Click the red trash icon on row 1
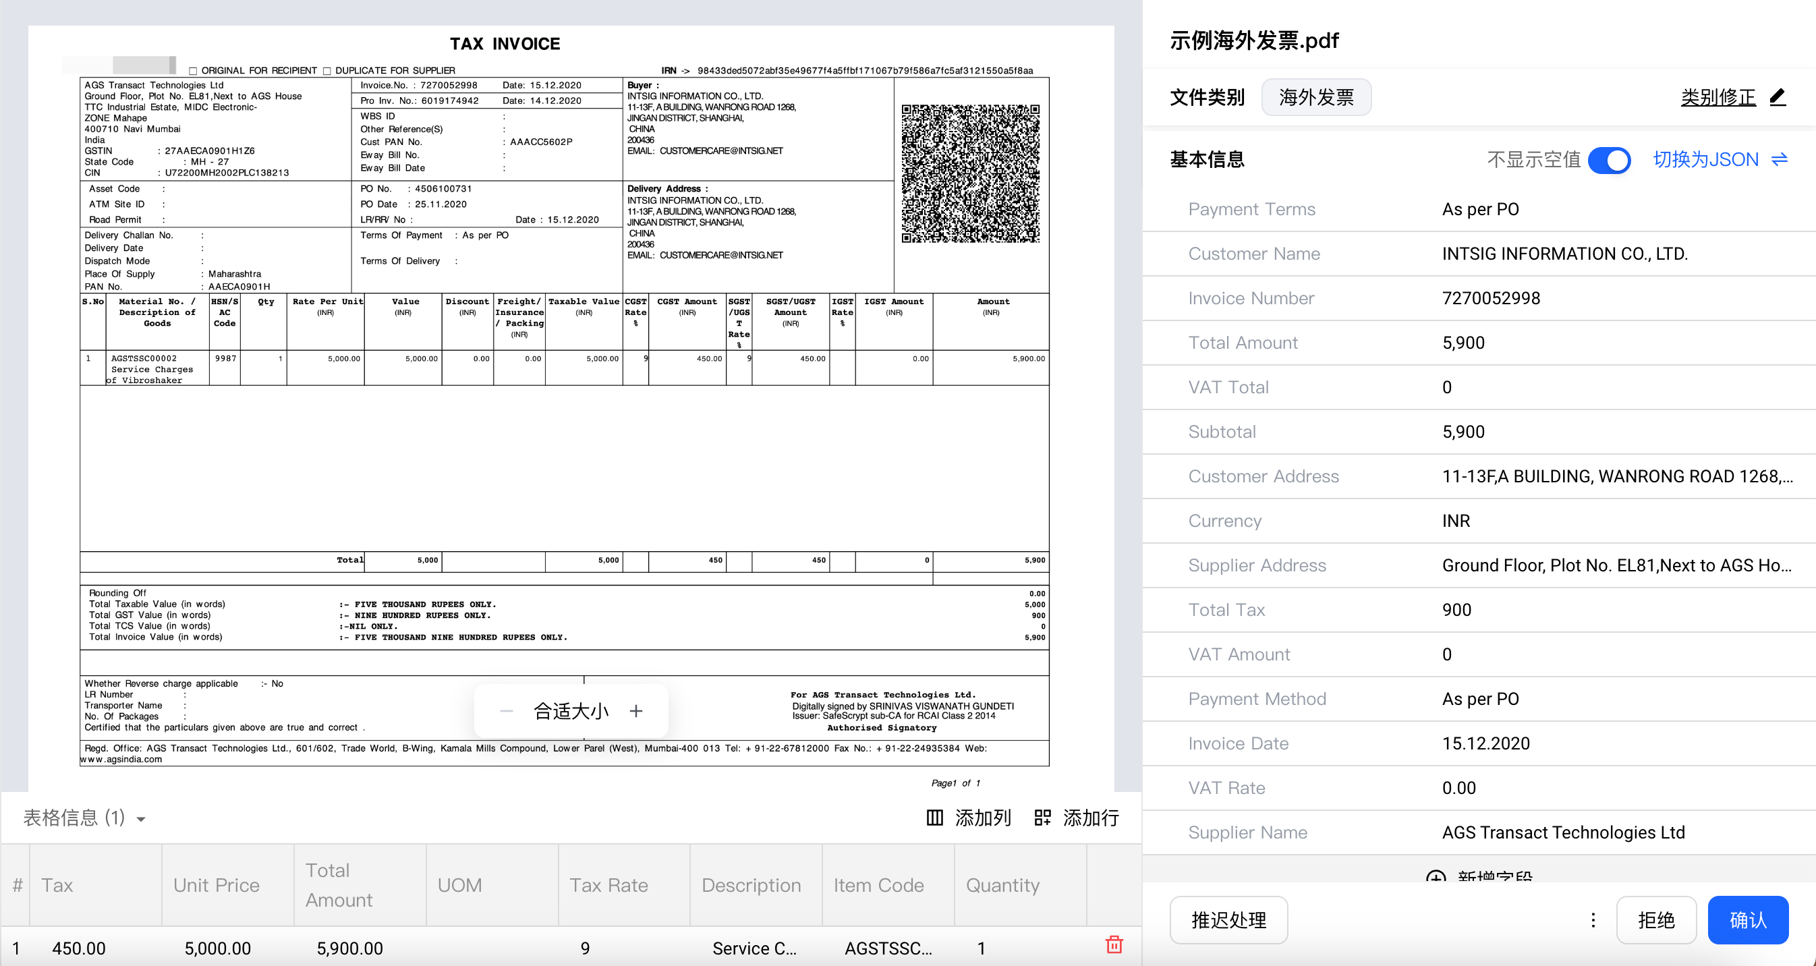Image resolution: width=1816 pixels, height=966 pixels. (x=1114, y=945)
